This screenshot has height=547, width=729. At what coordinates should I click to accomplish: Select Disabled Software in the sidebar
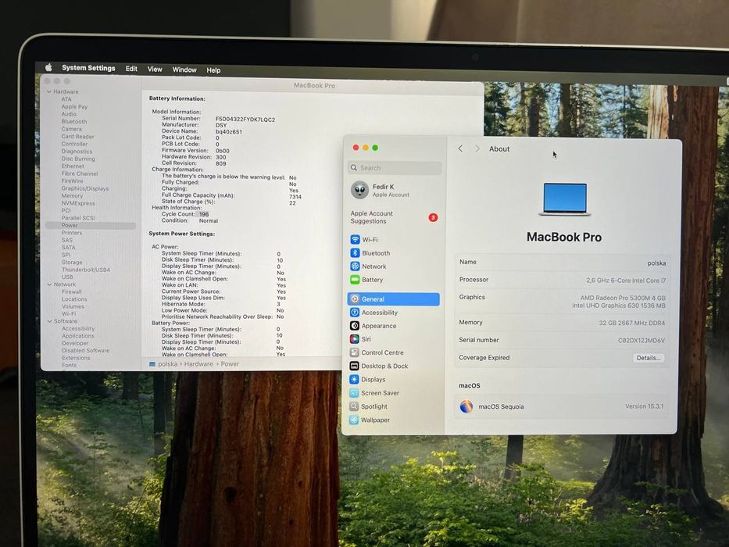pos(86,351)
